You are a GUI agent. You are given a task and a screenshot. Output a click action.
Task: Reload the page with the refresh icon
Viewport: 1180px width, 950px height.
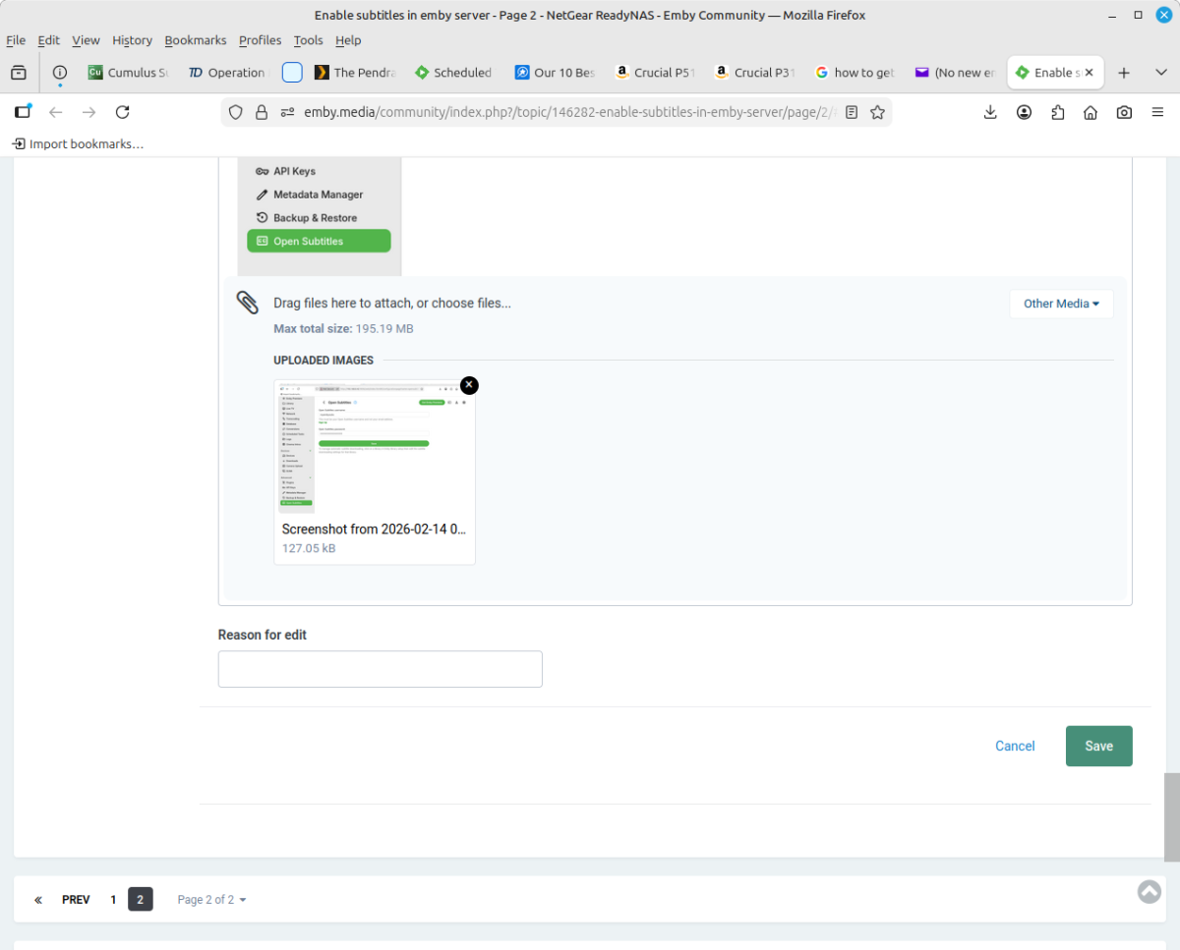coord(122,112)
